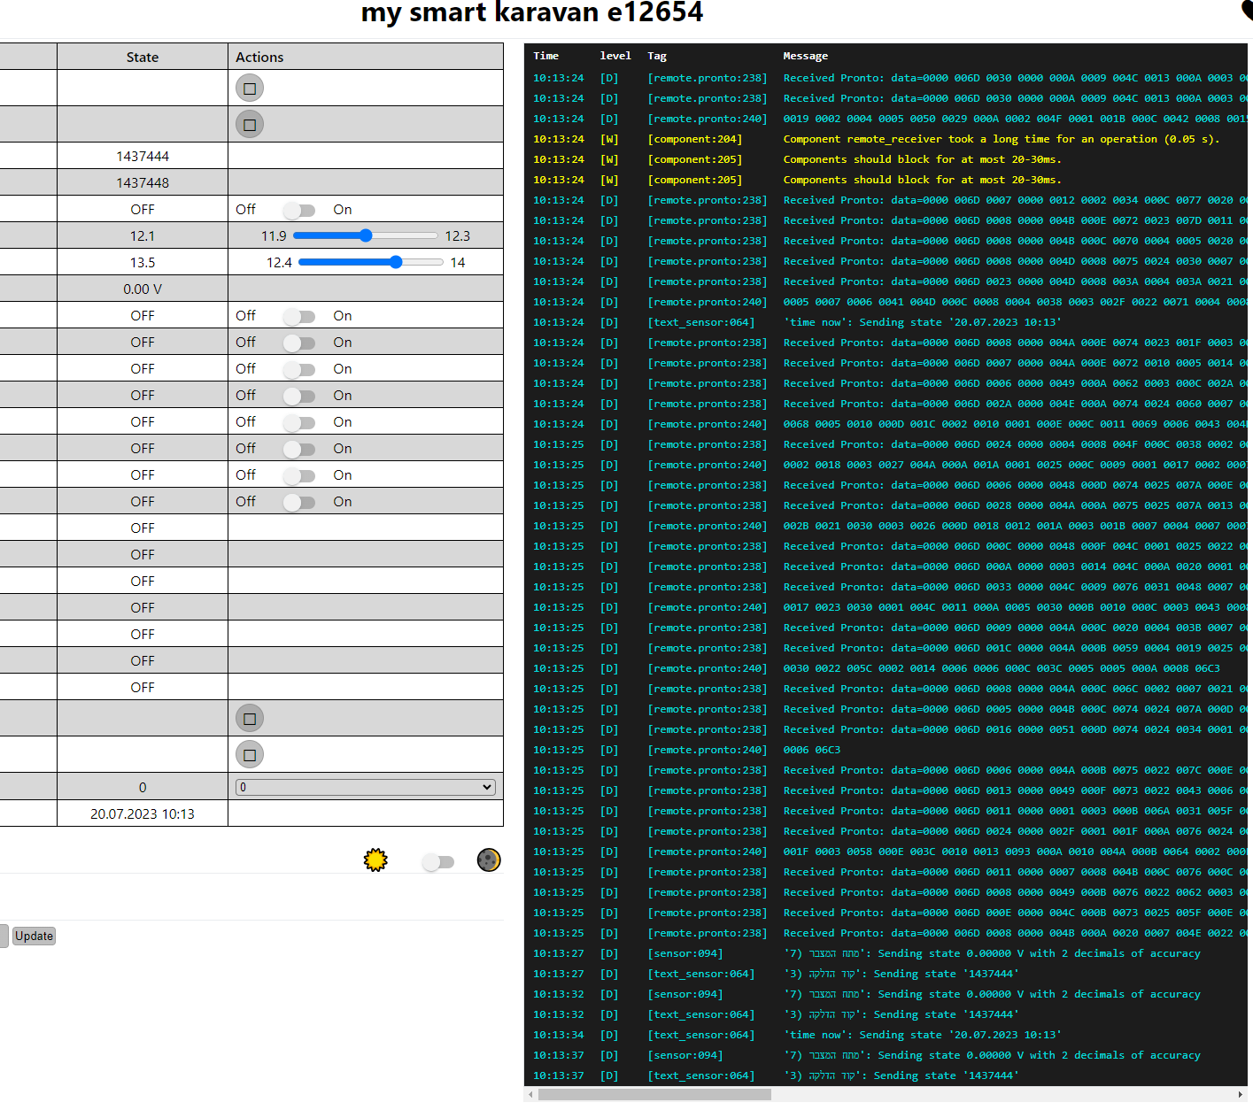Click the yellow sun light-theme icon

(375, 859)
